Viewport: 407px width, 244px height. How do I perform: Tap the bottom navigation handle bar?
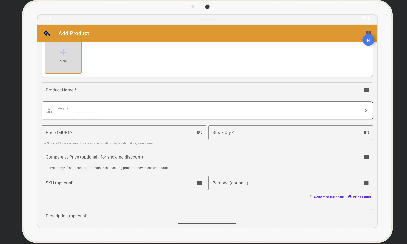[x=207, y=223]
